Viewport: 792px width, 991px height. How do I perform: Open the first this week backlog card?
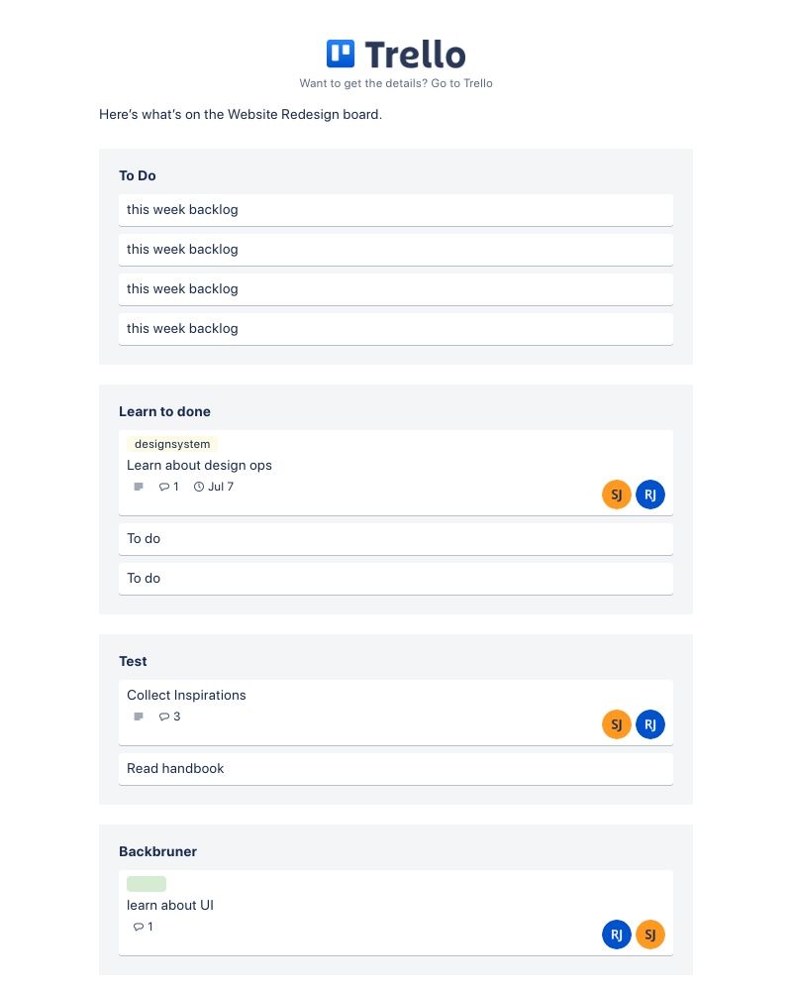click(182, 209)
